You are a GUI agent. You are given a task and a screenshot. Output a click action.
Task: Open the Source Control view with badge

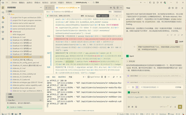click(x=3, y=17)
